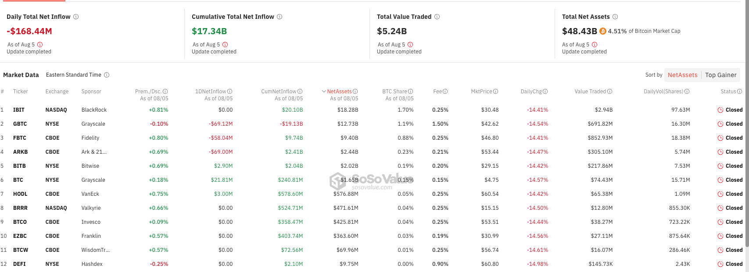
Task: Select the NetAssets sorting option
Action: pyautogui.click(x=683, y=75)
